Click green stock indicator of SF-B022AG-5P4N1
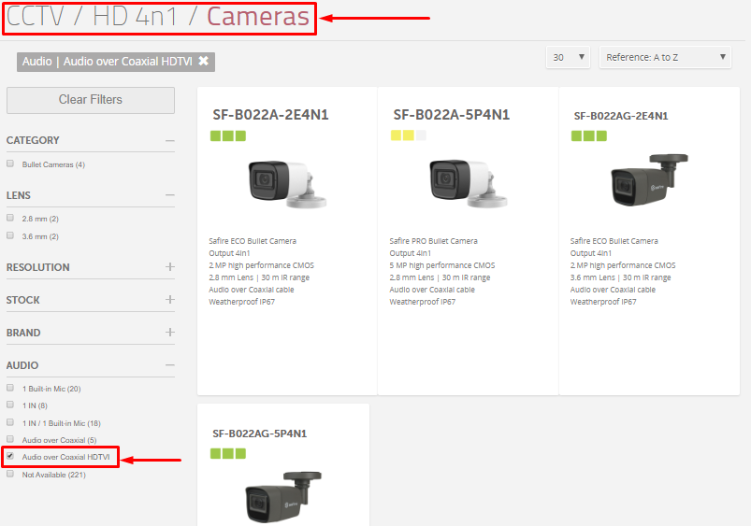 (228, 454)
